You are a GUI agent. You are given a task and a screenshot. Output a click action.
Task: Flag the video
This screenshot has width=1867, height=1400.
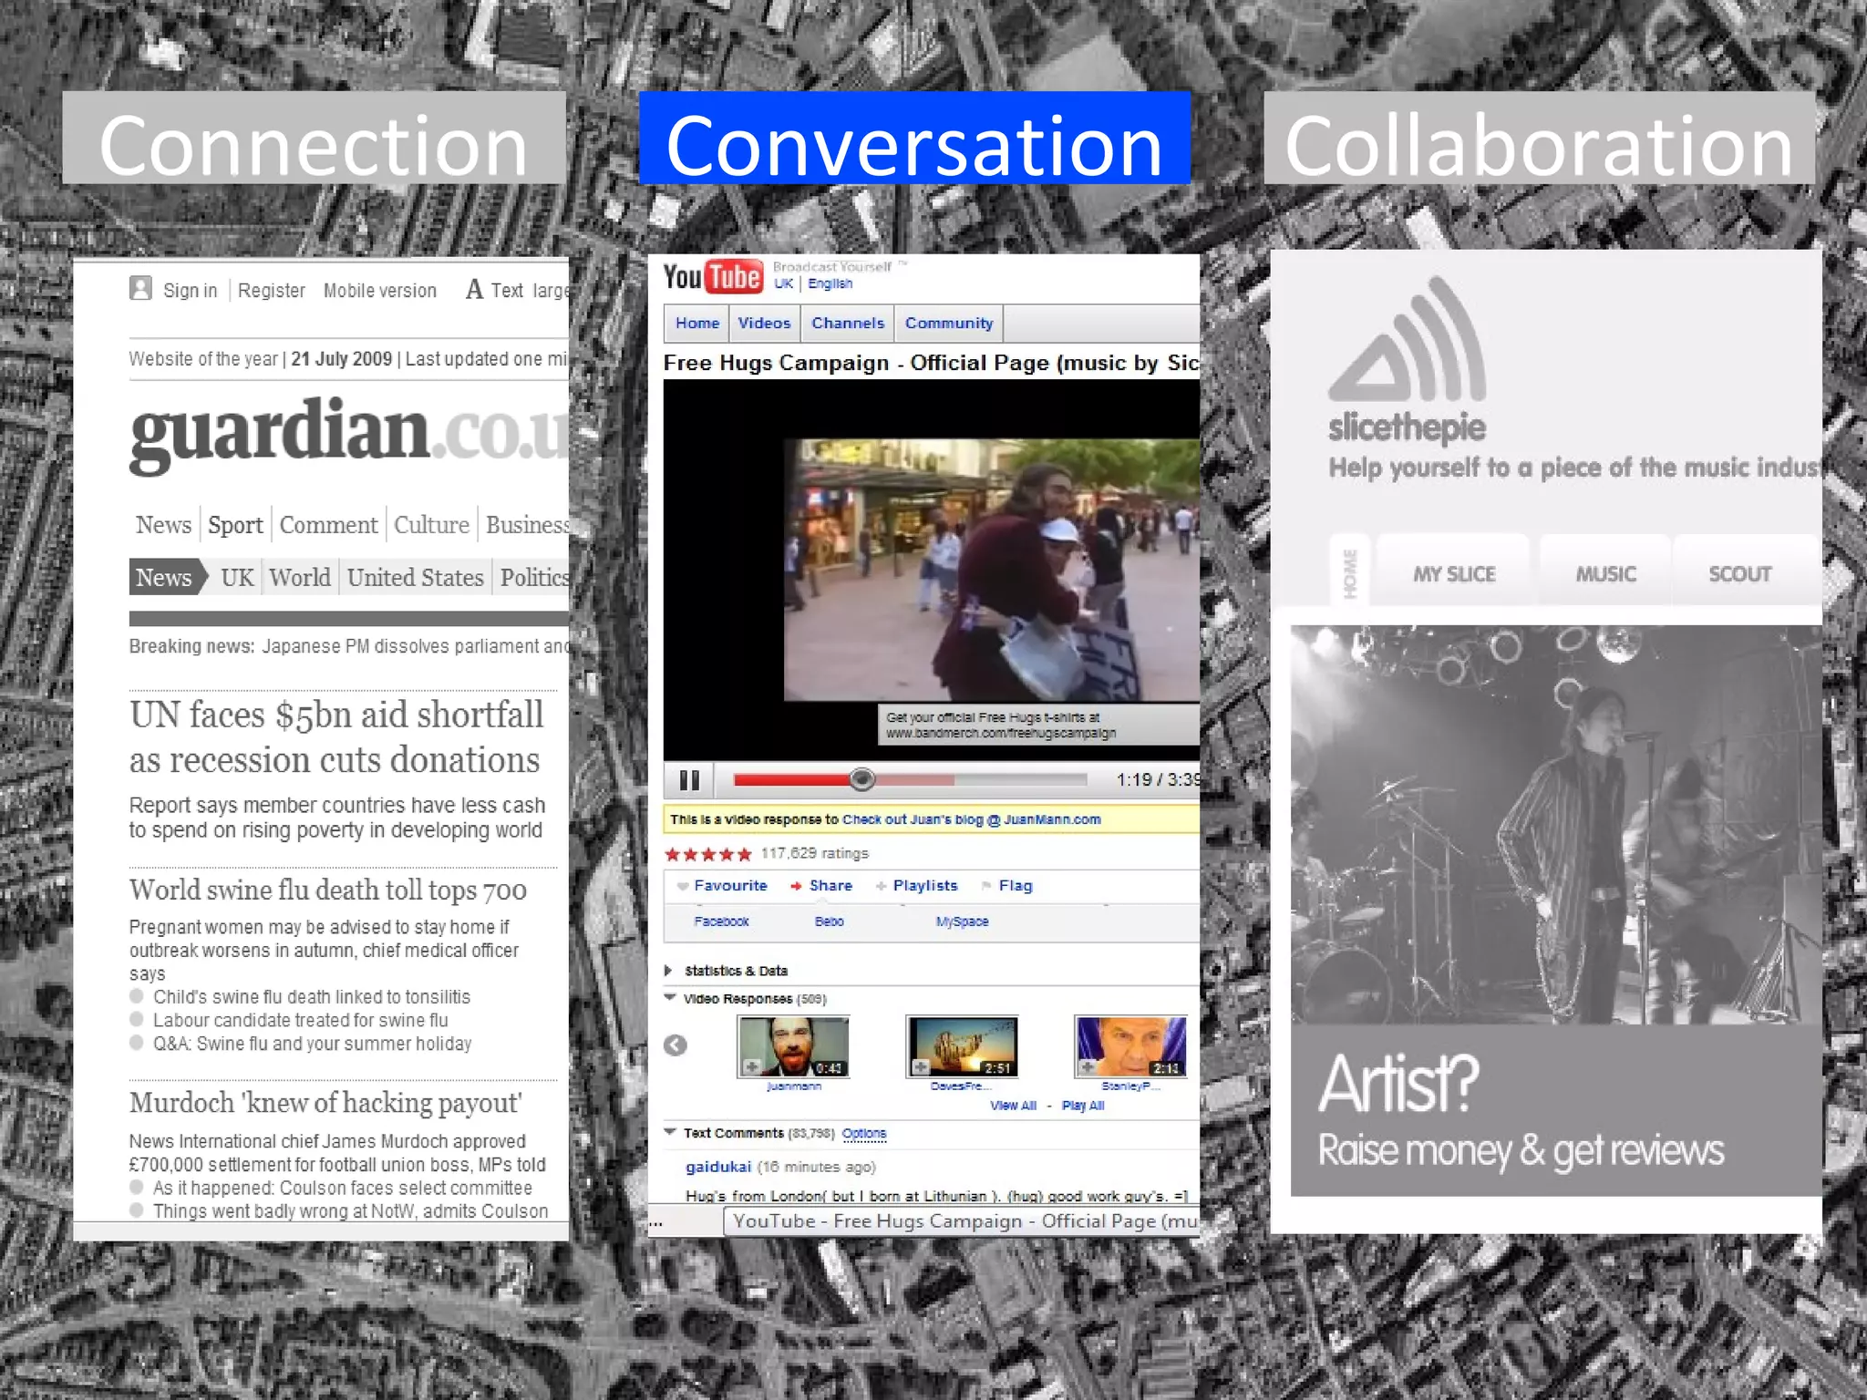tap(1006, 886)
